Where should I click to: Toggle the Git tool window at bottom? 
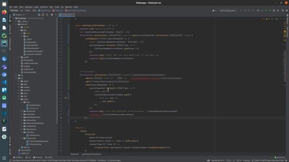[28, 157]
